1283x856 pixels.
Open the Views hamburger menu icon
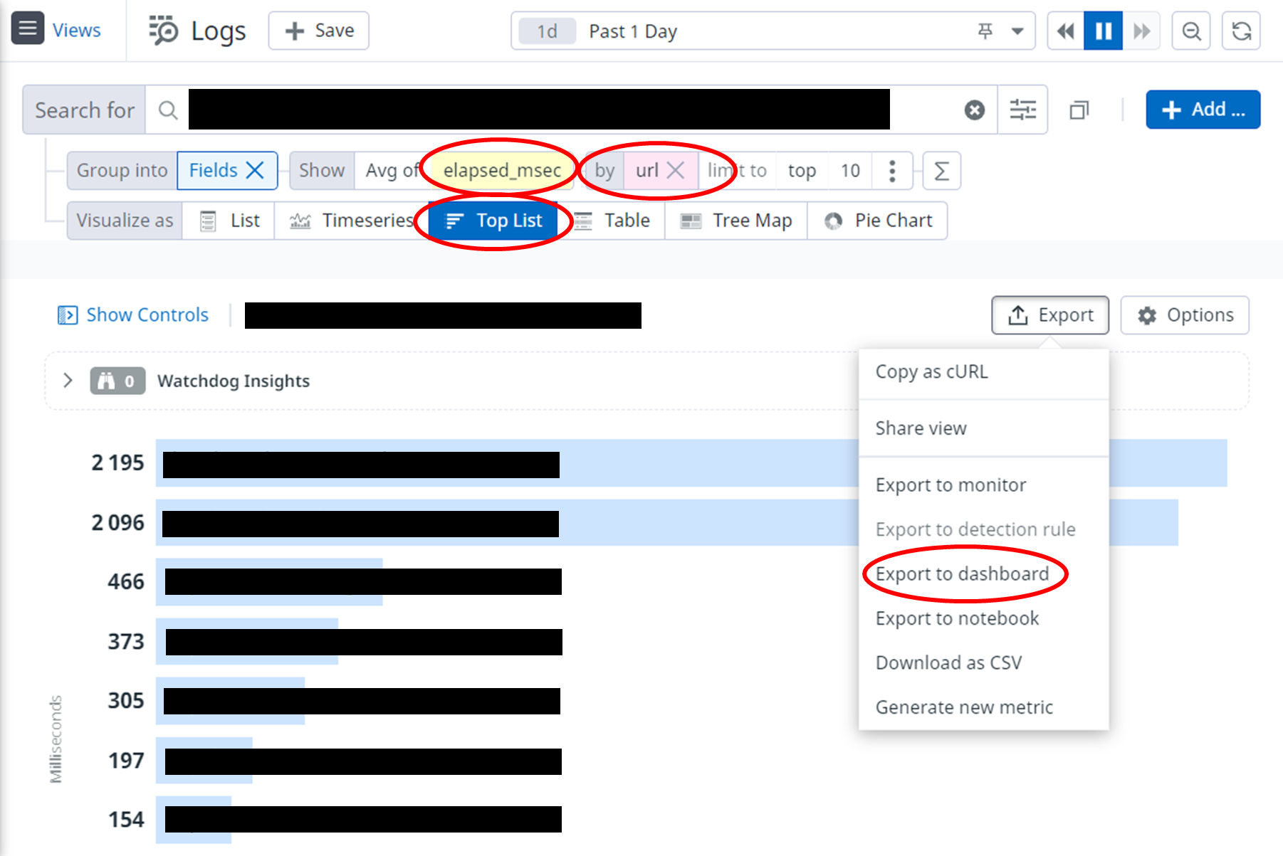28,28
